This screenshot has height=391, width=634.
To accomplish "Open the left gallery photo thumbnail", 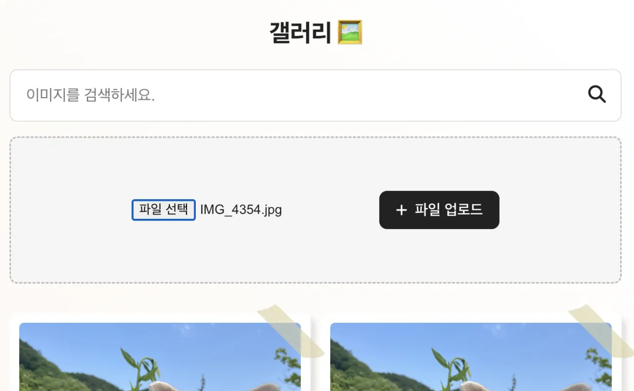I will (x=160, y=357).
